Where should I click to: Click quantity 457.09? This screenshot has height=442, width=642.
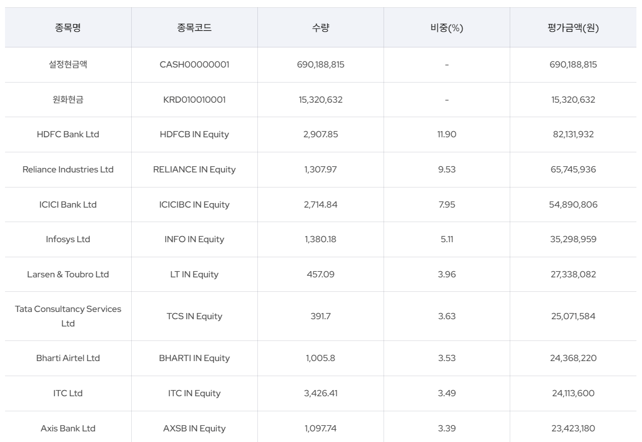pos(320,275)
